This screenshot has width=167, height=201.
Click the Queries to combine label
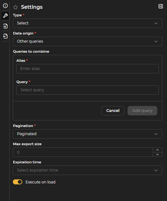tap(31, 51)
